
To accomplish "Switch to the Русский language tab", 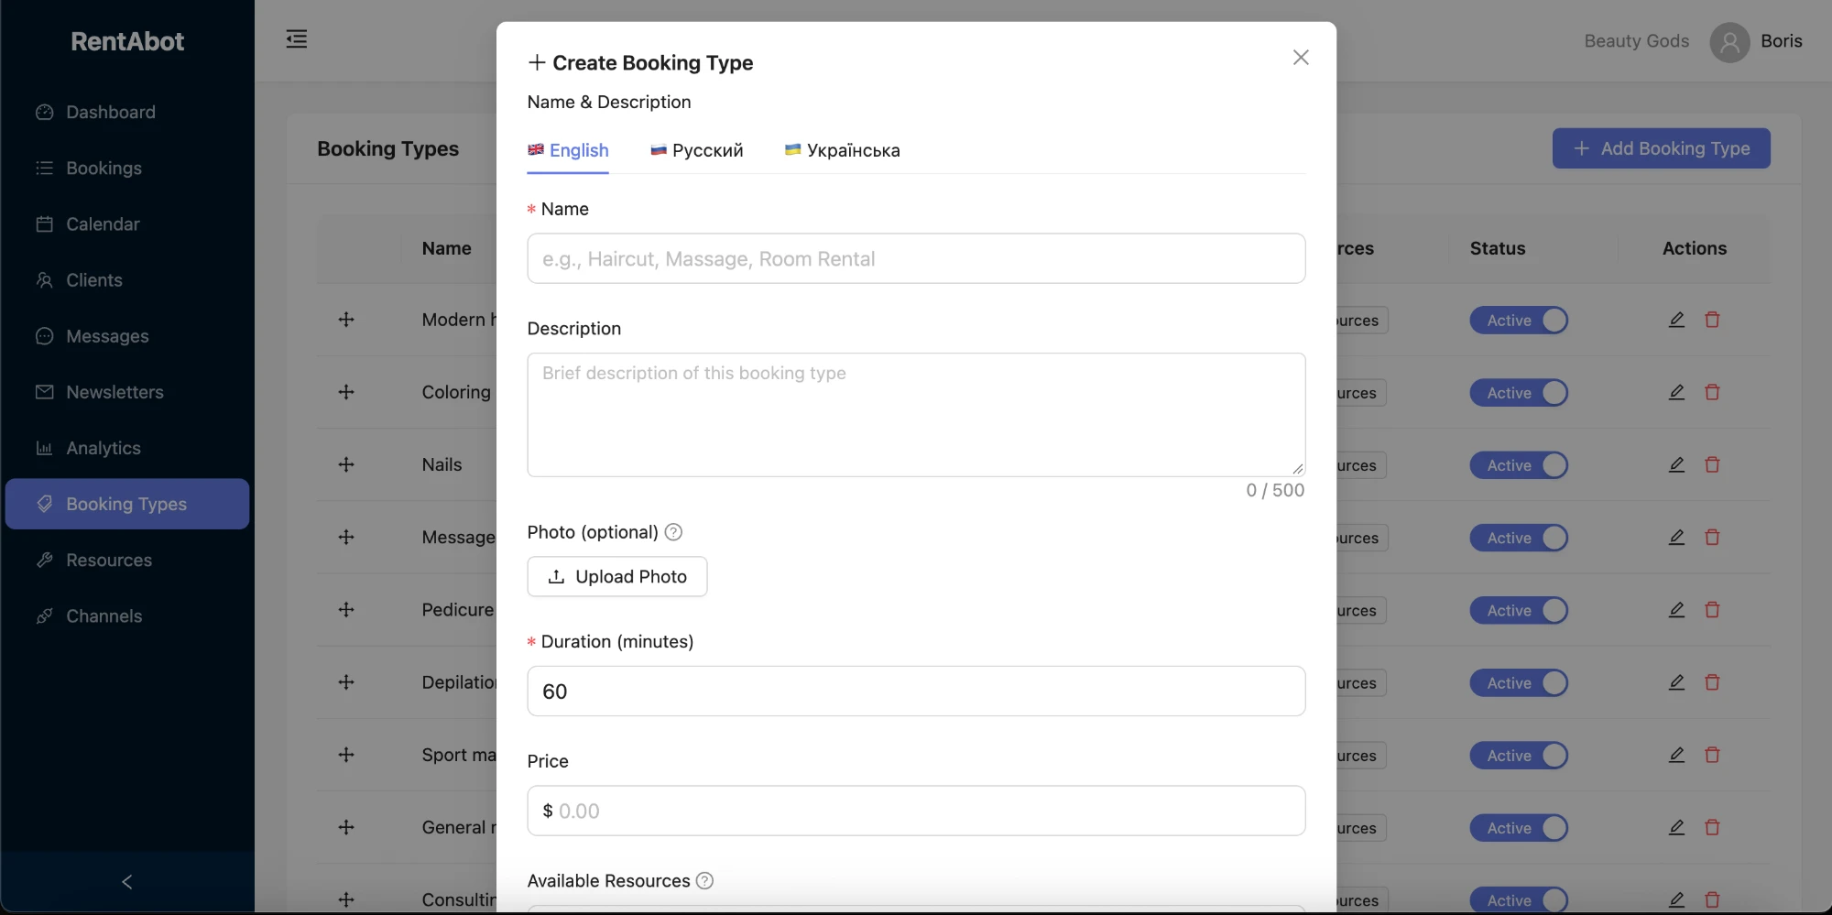I will (x=697, y=150).
